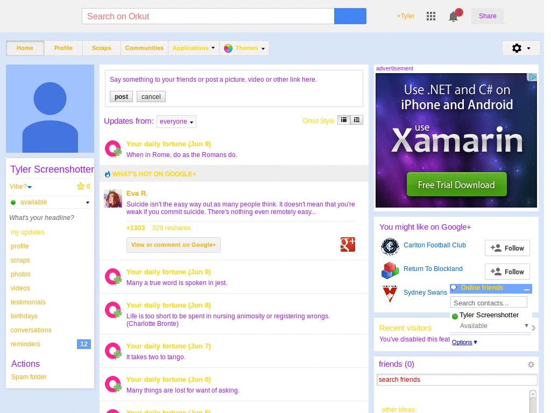This screenshot has width=551, height=413.
Task: Click the green available status dot
Action: coord(13,202)
